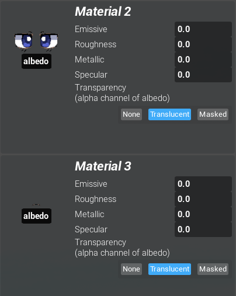Select Translucent transparency for Material 2
The image size is (236, 296).
coord(169,114)
